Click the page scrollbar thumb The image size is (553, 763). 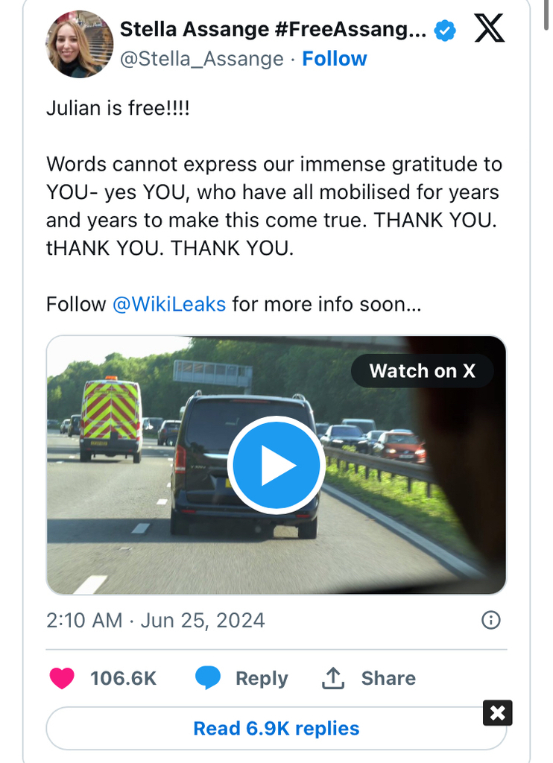(548, 16)
